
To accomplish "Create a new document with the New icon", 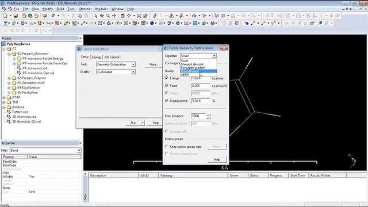I will [x=5, y=16].
